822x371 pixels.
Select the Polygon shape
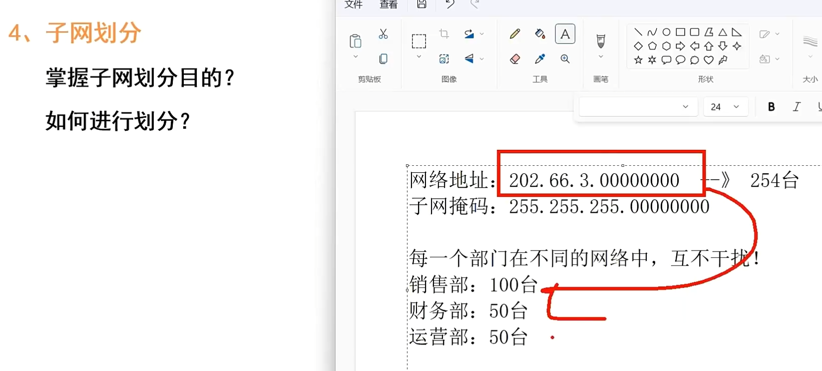point(709,32)
